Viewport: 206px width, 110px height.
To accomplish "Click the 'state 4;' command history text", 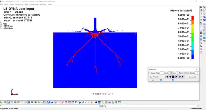I will (x=103, y=106).
